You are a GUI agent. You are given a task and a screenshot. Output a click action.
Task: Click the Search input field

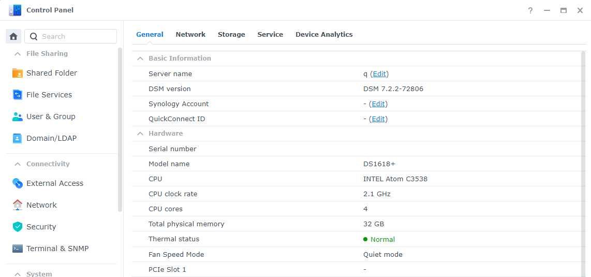point(70,37)
